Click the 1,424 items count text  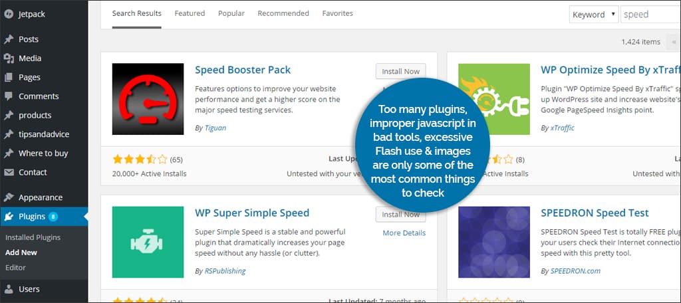point(640,42)
